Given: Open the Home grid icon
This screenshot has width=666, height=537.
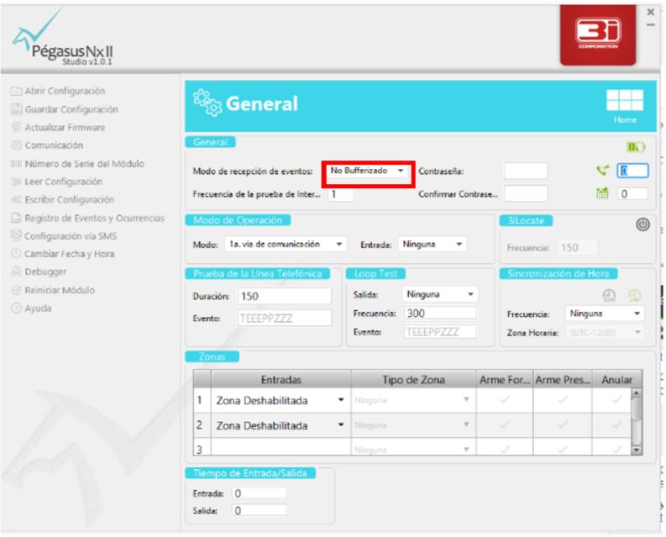Looking at the screenshot, I should 624,100.
